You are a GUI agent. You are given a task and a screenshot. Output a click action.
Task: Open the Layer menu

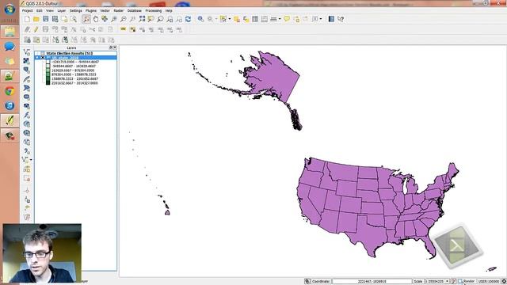[x=62, y=10]
